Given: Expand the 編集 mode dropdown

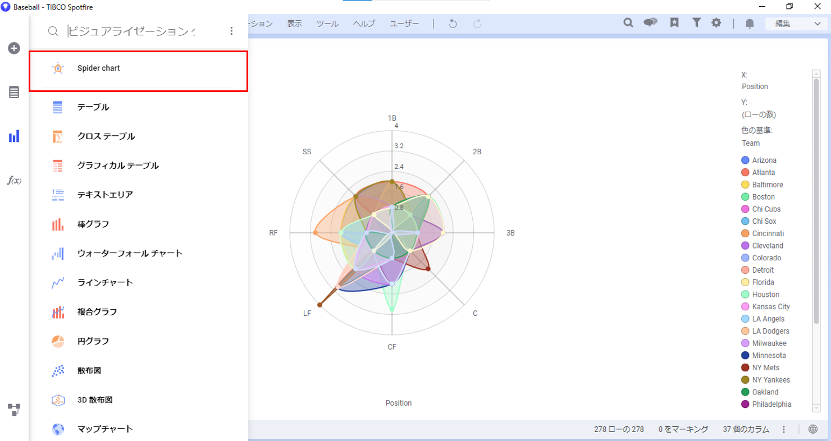Looking at the screenshot, I should [x=795, y=24].
